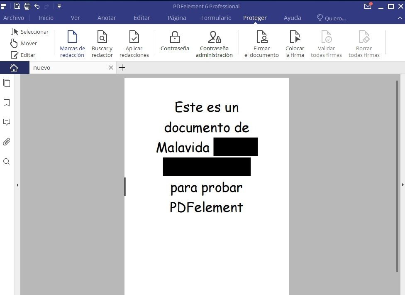
Task: Click Buscar y redactor
Action: 102,44
